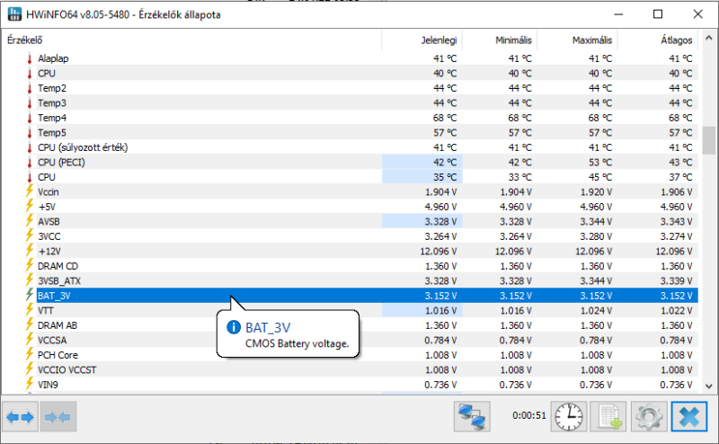Click lightning icon next to Vccin
Viewport: 719px width, 444px height.
(x=30, y=191)
